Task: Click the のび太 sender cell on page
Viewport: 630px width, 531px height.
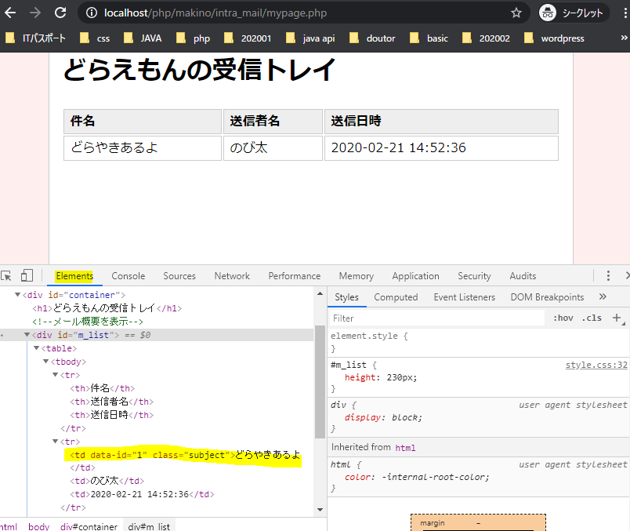Action: click(273, 148)
